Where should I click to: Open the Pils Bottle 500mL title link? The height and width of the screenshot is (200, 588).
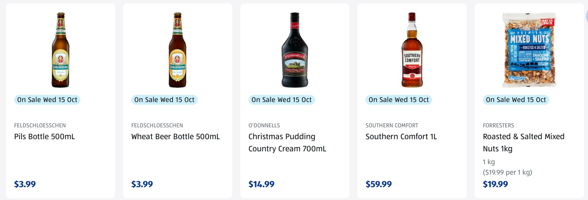point(44,136)
